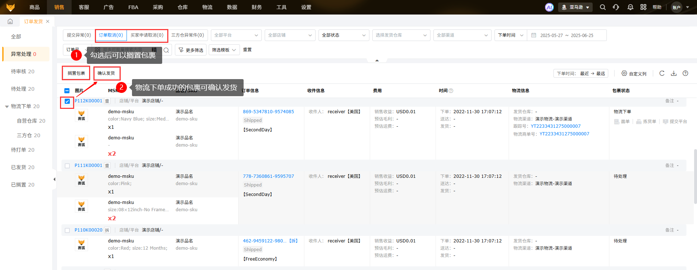The image size is (697, 270).
Task: Uncheck package P112K00001 checkbox
Action: [67, 101]
